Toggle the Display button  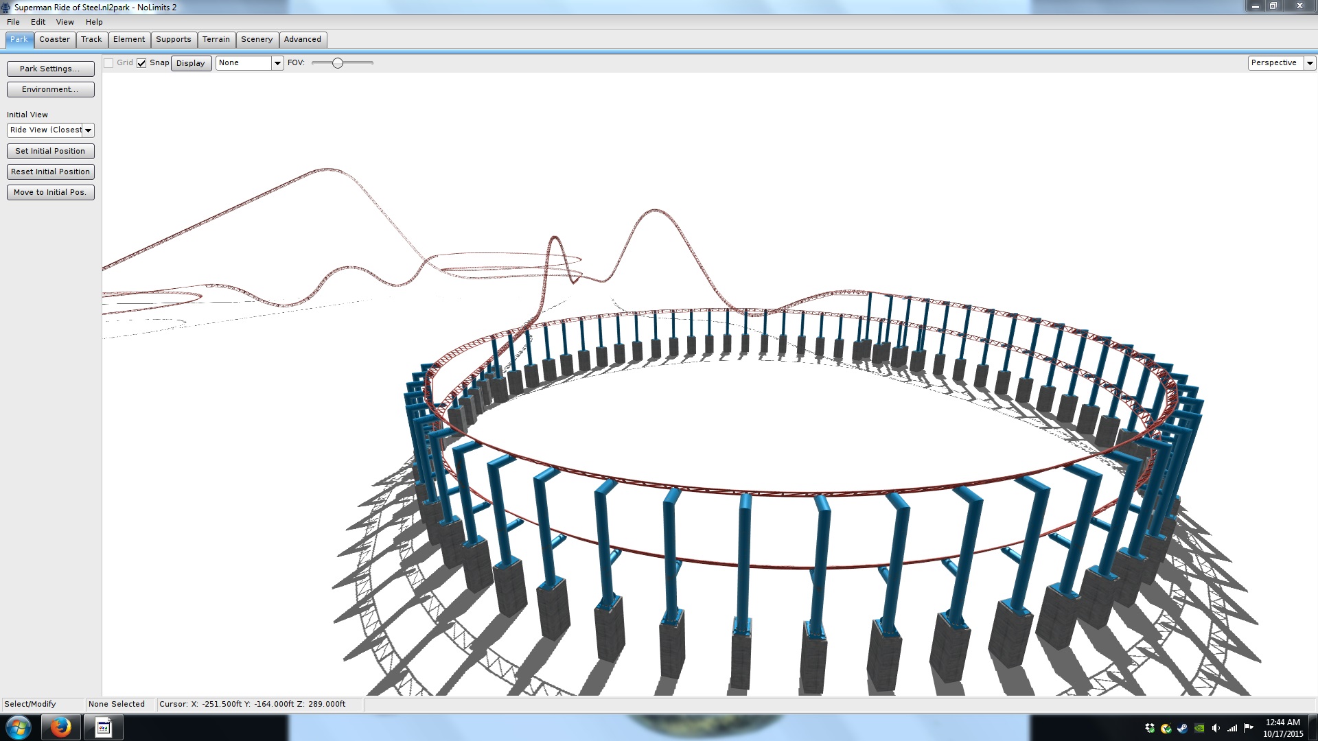click(x=190, y=63)
